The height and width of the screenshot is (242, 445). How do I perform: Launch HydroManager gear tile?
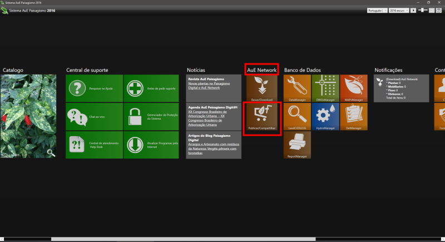coord(325,117)
